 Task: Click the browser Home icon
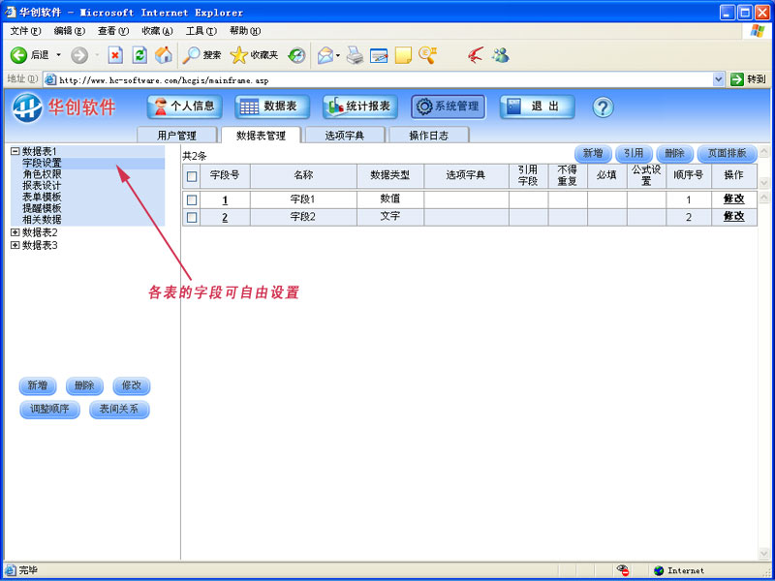[164, 55]
